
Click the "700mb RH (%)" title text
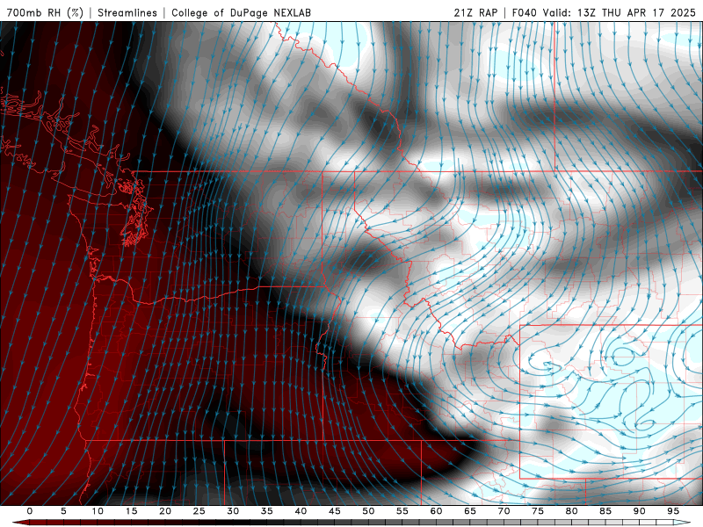pyautogui.click(x=45, y=12)
